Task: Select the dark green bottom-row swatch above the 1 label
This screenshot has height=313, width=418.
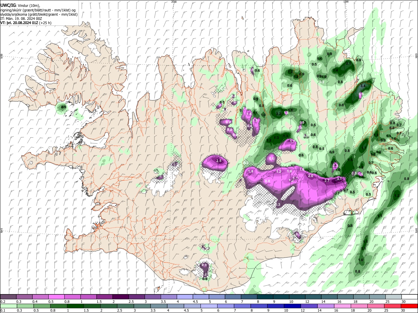Action: click(x=75, y=306)
